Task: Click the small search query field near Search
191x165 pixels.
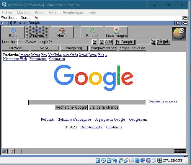Action: click(143, 42)
